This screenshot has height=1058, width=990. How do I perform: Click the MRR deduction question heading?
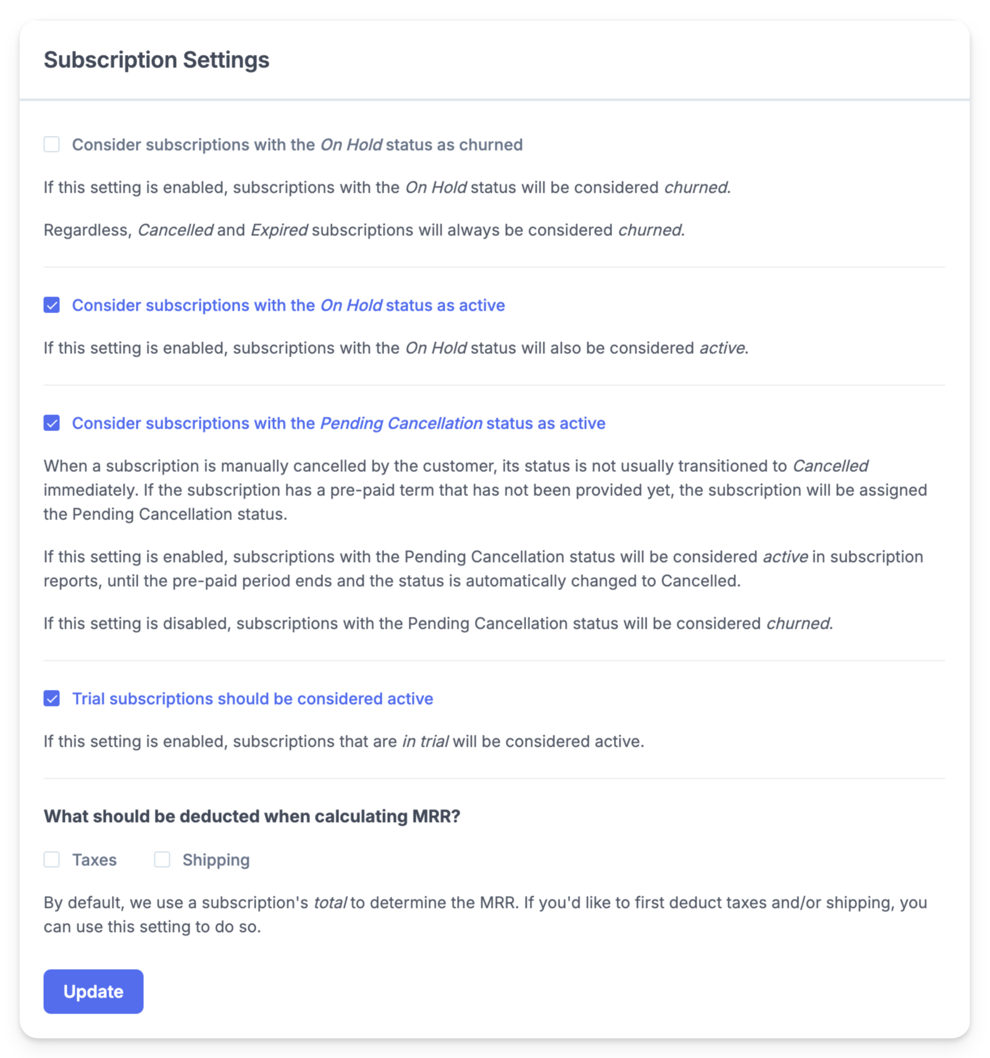252,817
